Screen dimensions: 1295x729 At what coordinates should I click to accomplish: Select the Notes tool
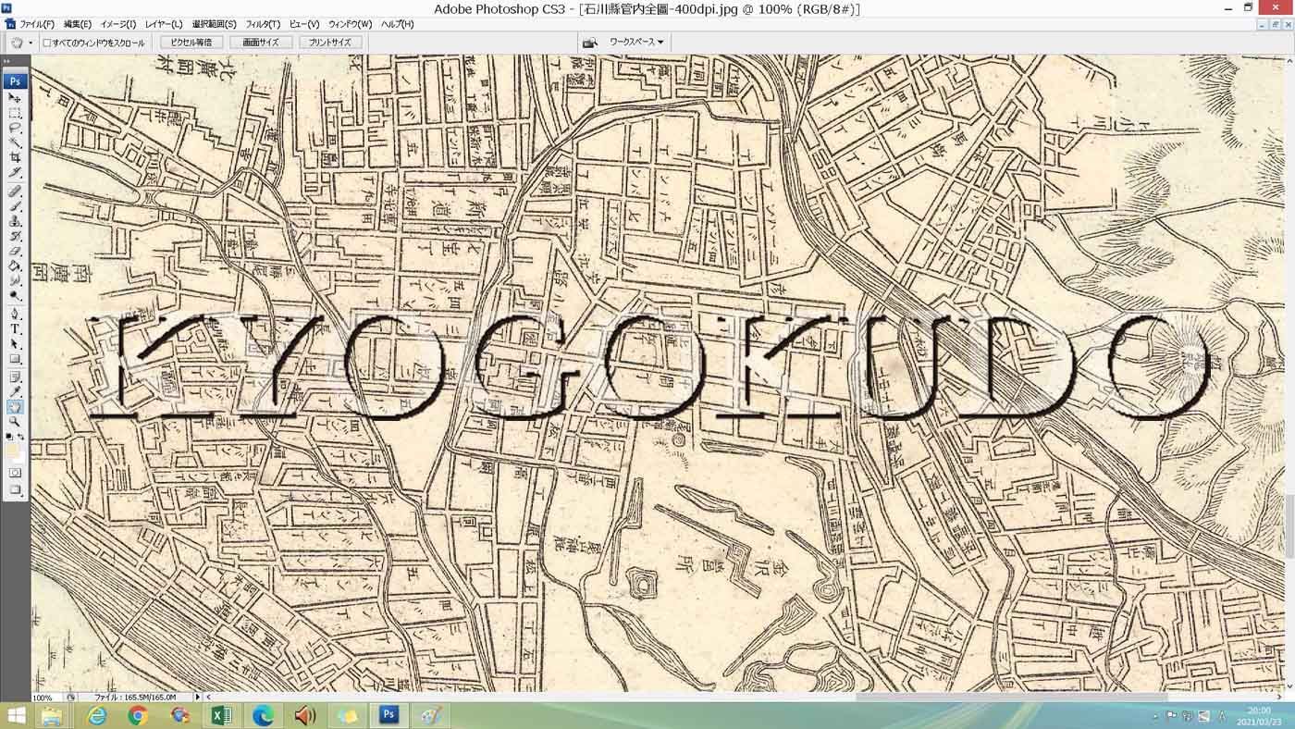tap(15, 377)
